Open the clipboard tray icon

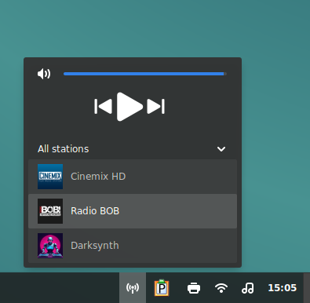click(x=162, y=288)
